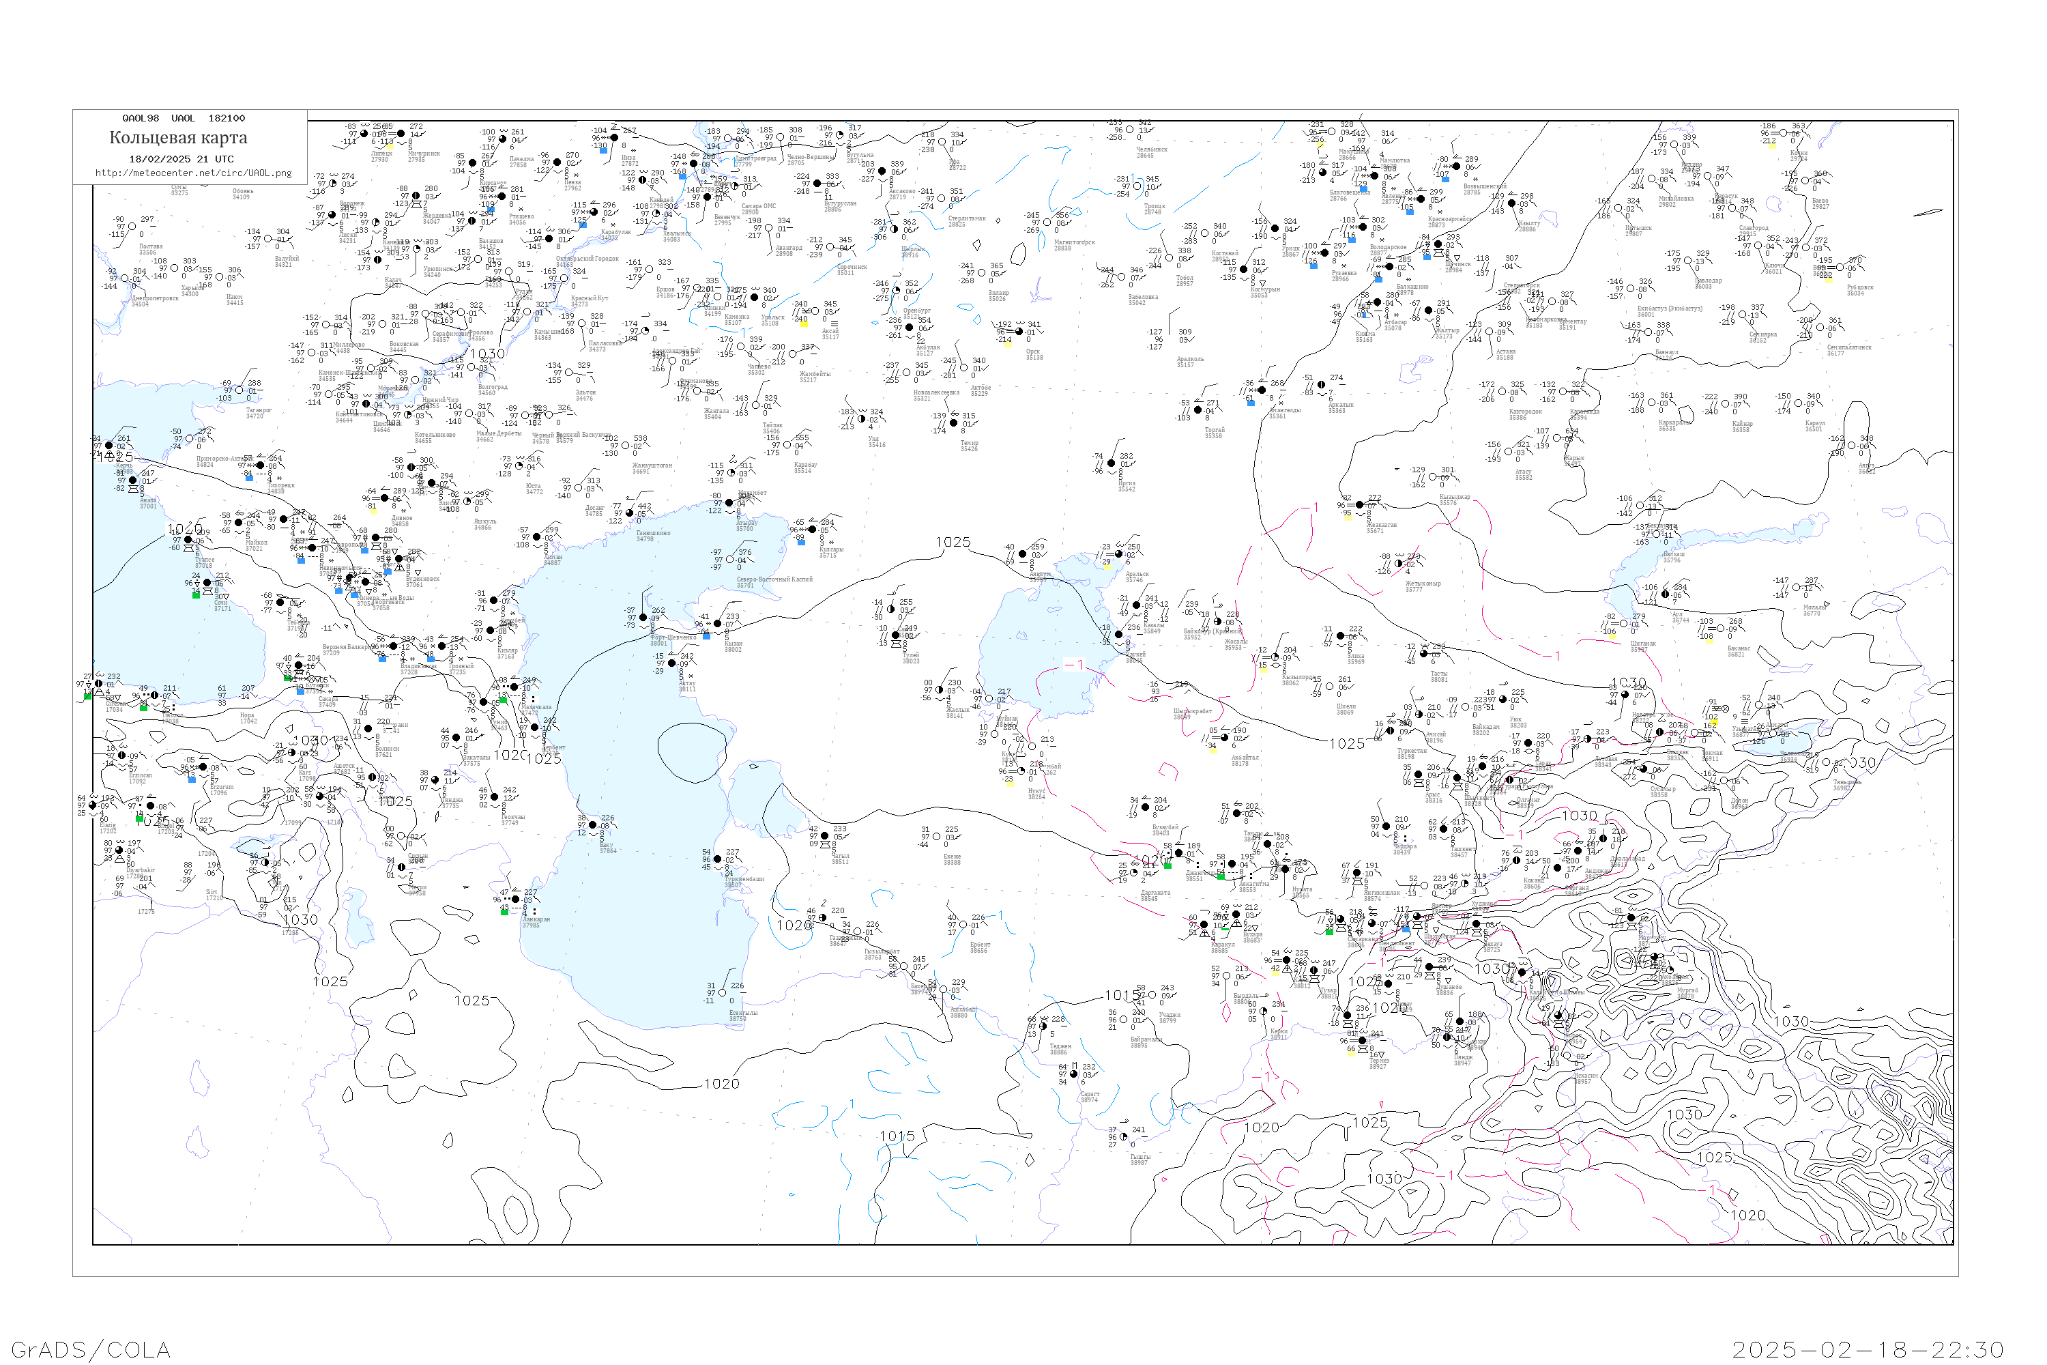Click the Валуйки station circle marker

269,240
